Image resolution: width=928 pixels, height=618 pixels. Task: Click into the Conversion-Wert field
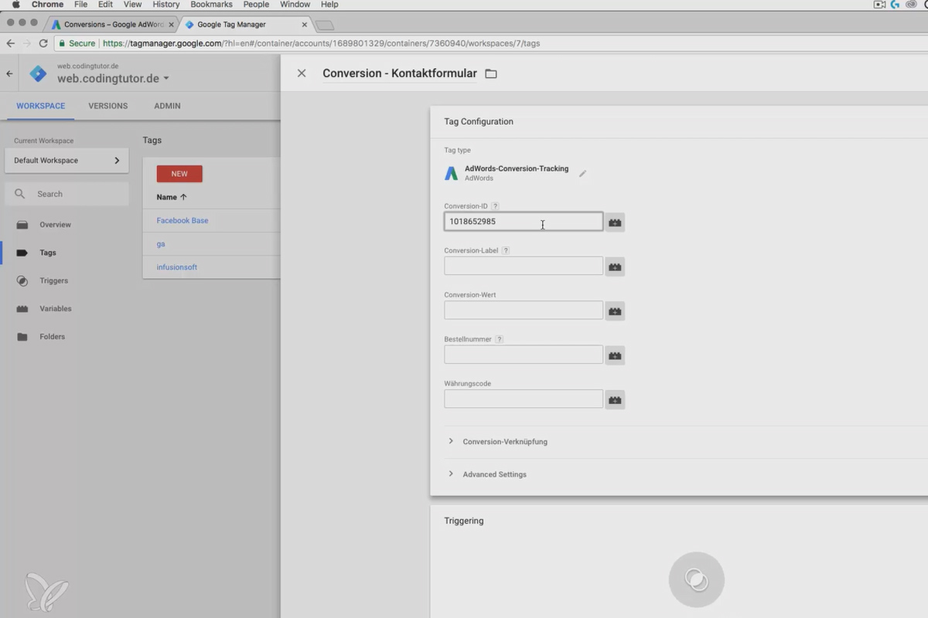tap(524, 310)
